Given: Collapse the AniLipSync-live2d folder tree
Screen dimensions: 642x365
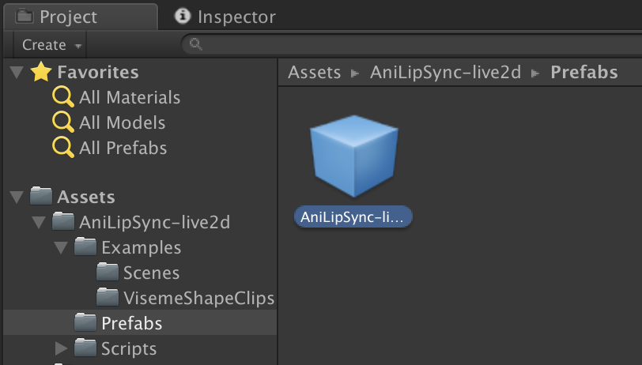Looking at the screenshot, I should click(x=39, y=223).
